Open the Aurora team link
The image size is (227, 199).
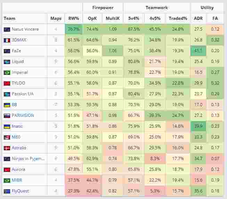tap(19, 169)
